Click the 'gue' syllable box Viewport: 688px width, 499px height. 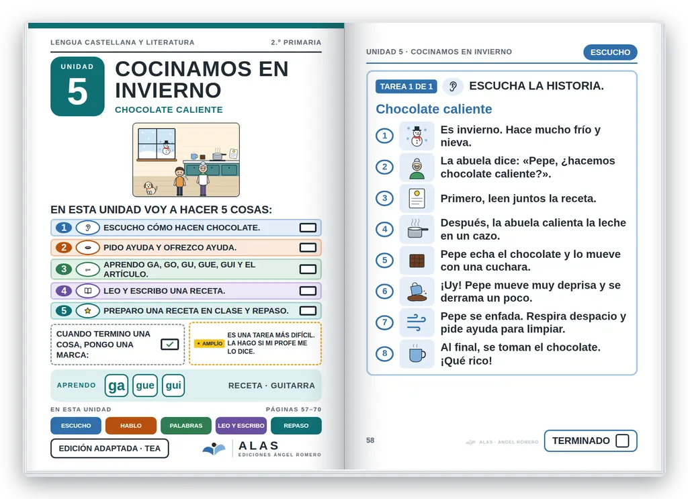(145, 385)
